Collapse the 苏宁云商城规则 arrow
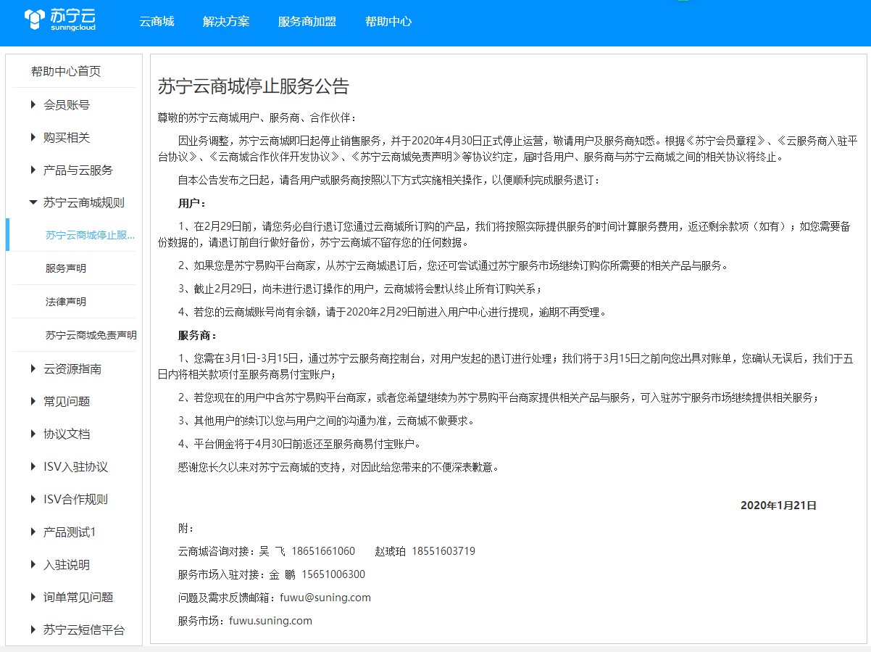 tap(33, 202)
